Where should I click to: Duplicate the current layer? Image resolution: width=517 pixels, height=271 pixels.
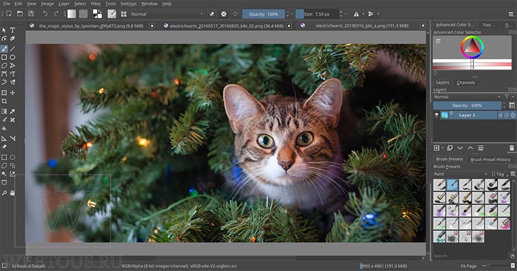(449, 148)
